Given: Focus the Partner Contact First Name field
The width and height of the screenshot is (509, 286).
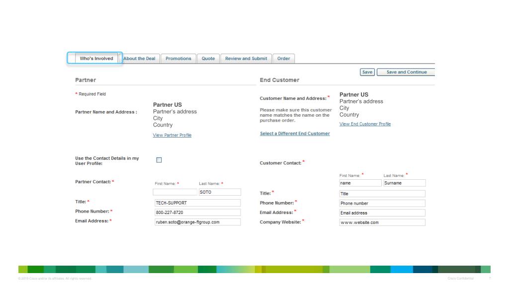Looking at the screenshot, I should point(175,192).
